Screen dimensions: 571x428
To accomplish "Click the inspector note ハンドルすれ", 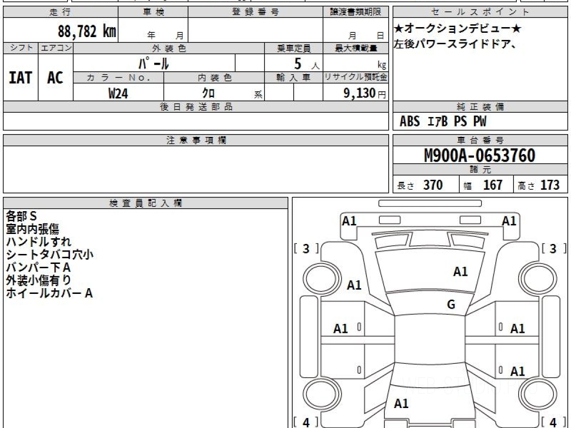I will (39, 242).
